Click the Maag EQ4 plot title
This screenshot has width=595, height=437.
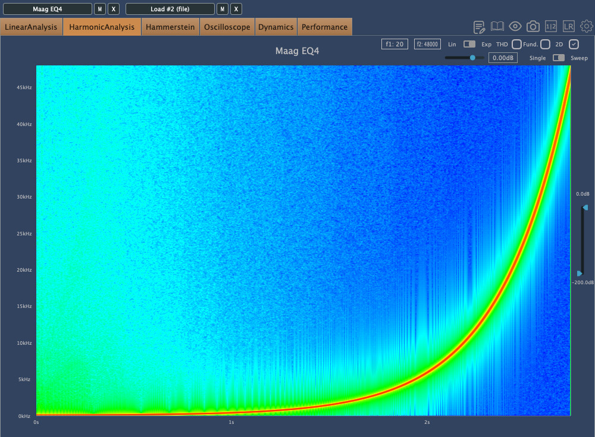297,51
